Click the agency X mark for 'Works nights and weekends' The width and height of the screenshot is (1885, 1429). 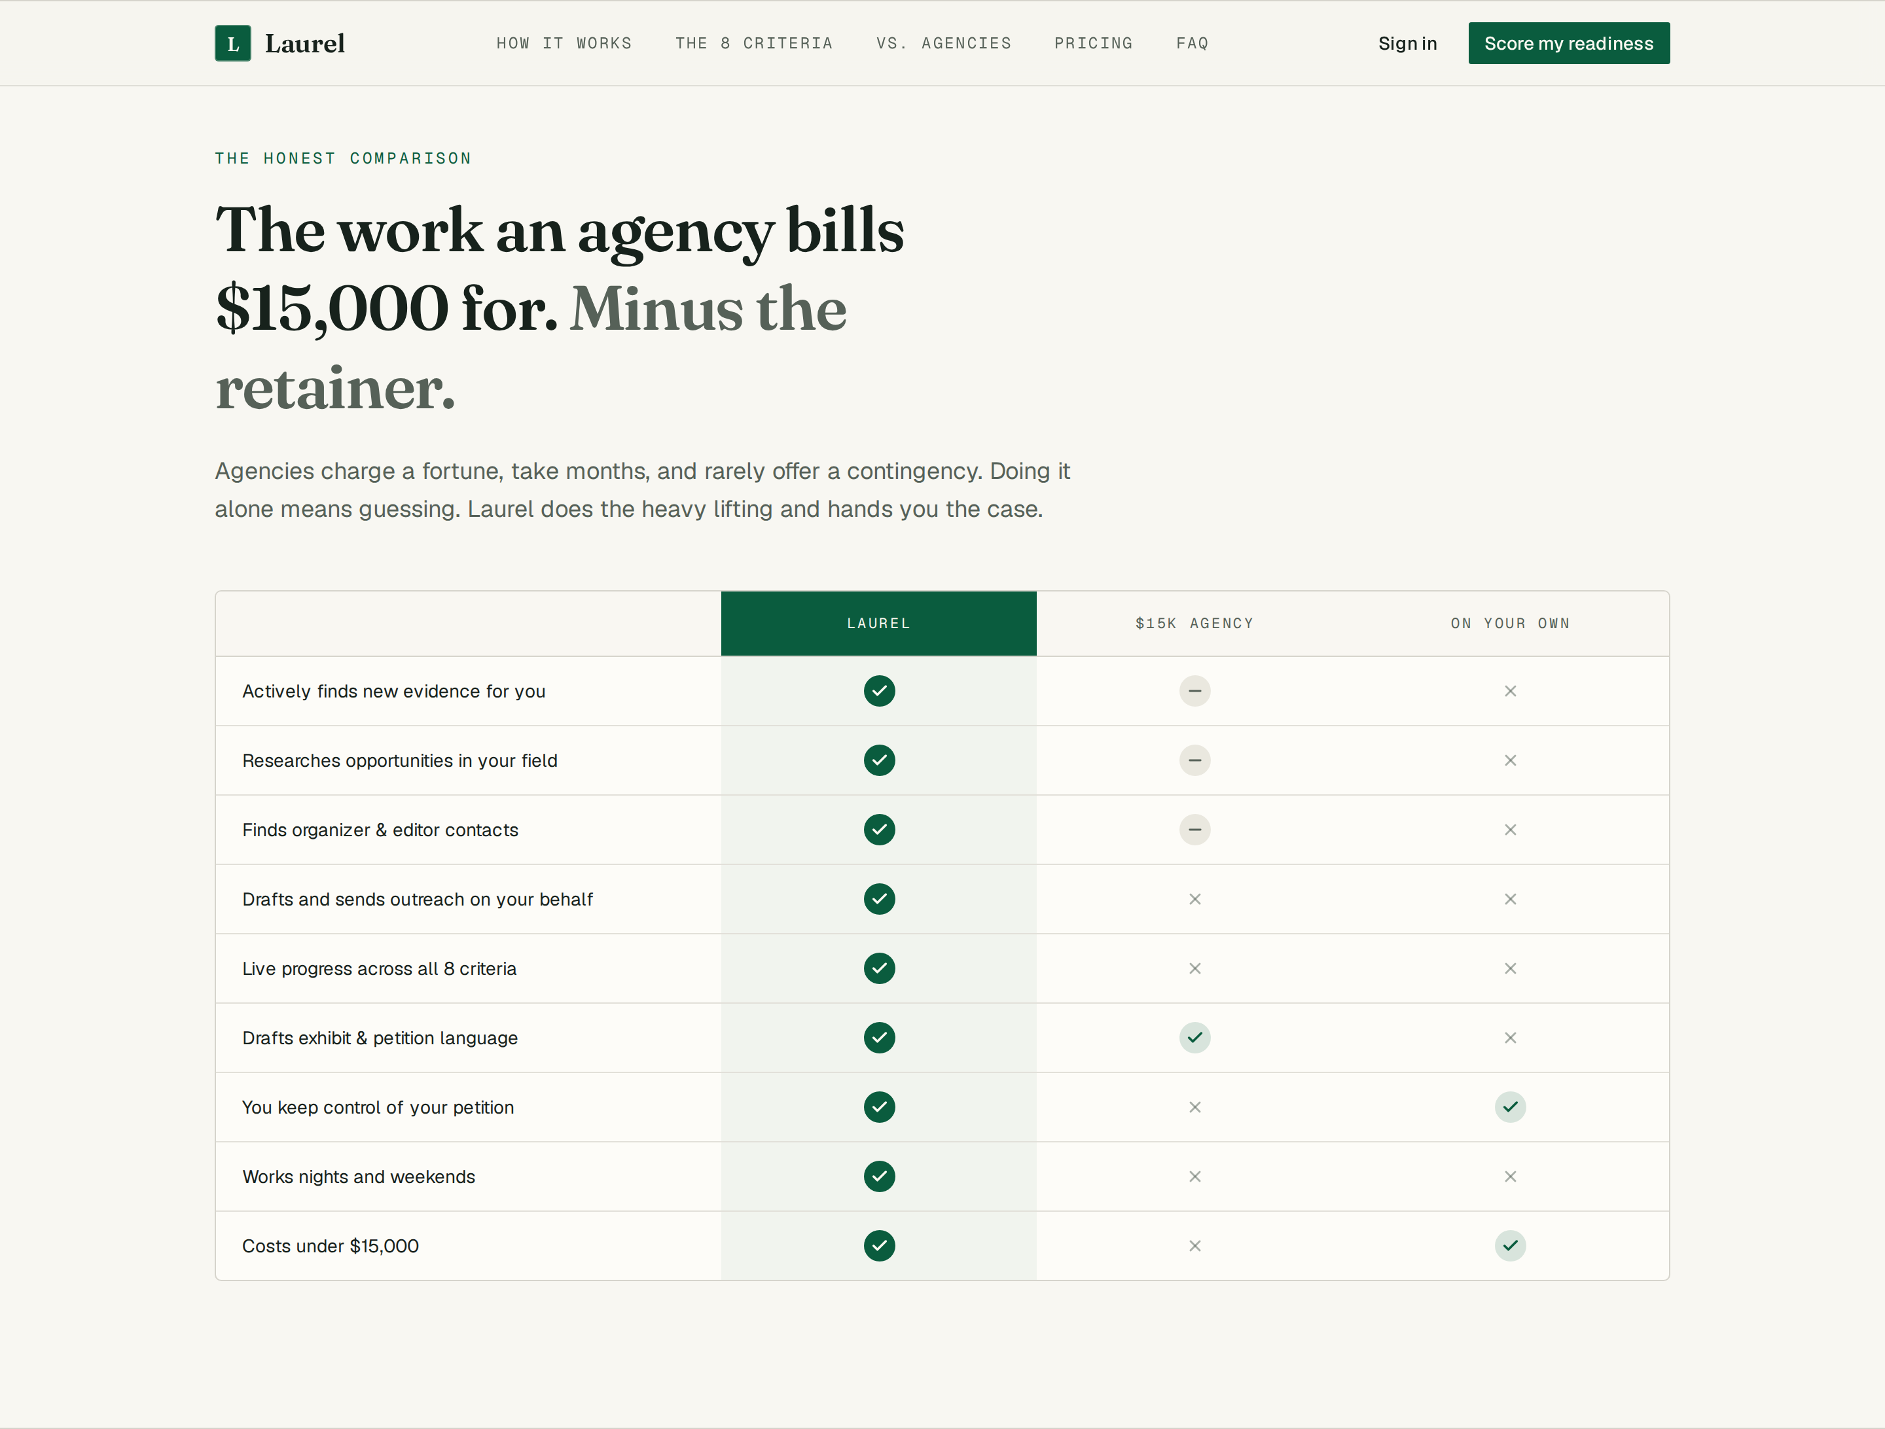1194,1177
